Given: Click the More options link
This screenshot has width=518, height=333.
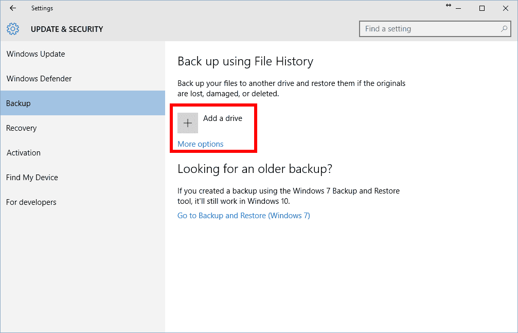Looking at the screenshot, I should coord(201,144).
